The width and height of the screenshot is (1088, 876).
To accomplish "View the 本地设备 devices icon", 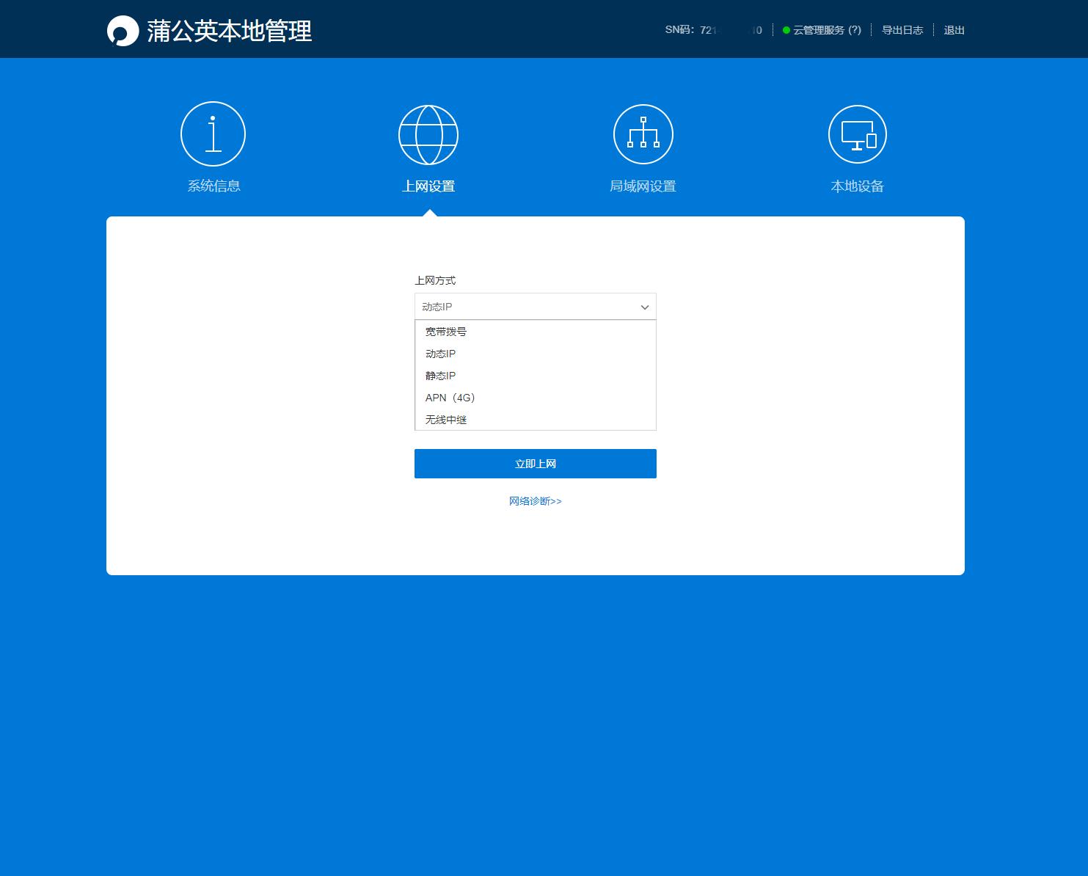I will (x=858, y=134).
